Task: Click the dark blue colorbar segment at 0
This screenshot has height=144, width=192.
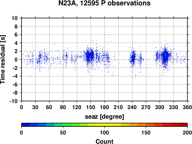Action: coord(26,125)
